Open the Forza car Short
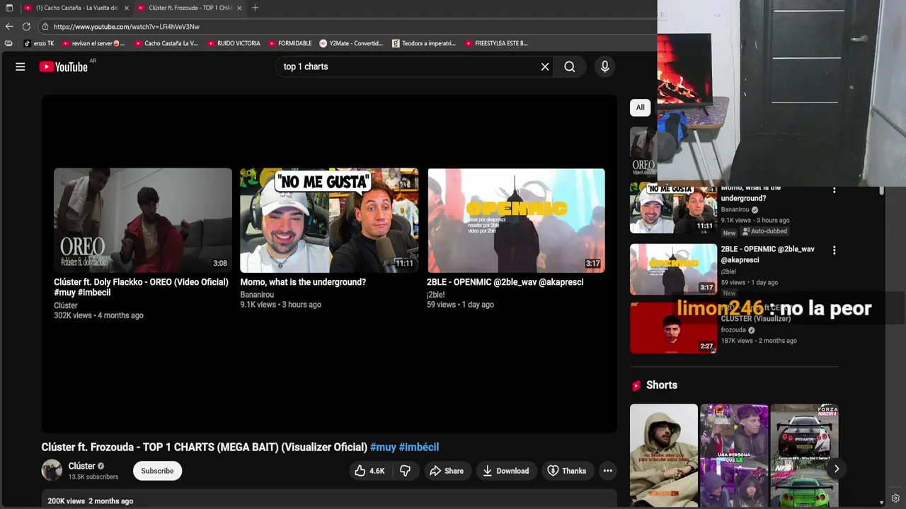Image resolution: width=906 pixels, height=509 pixels. 804,455
